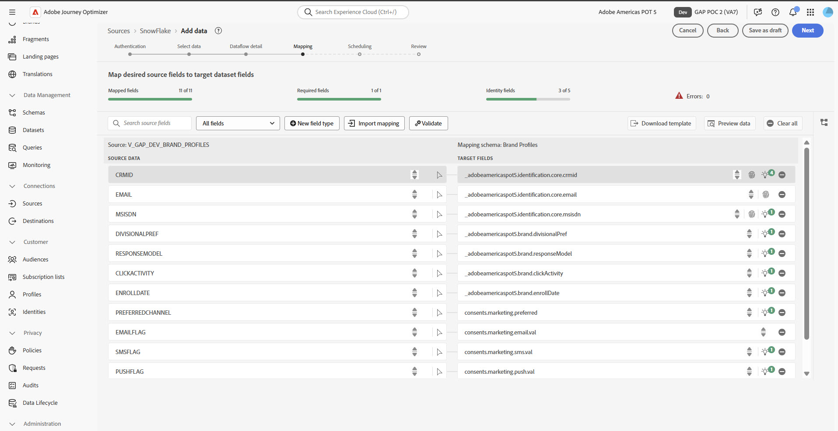Open Audiences in sidebar
The height and width of the screenshot is (431, 838).
click(35, 260)
